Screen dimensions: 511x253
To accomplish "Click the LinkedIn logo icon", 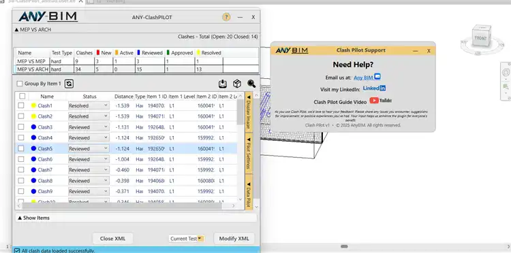I will pos(375,88).
